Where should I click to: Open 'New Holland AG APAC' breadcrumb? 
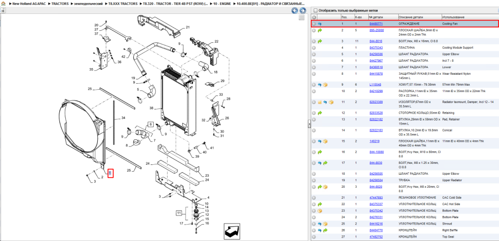click(x=29, y=3)
